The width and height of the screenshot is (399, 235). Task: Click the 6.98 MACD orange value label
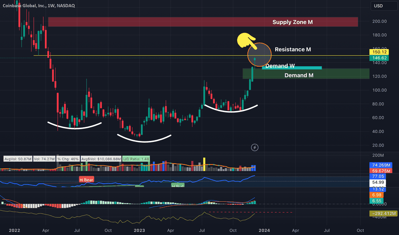376,195
